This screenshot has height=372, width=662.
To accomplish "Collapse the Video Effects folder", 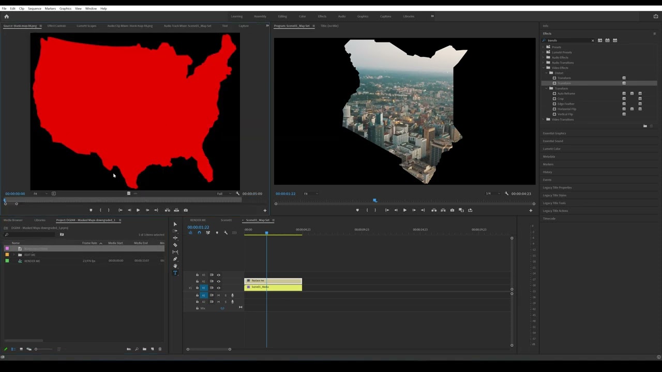I will pyautogui.click(x=544, y=68).
